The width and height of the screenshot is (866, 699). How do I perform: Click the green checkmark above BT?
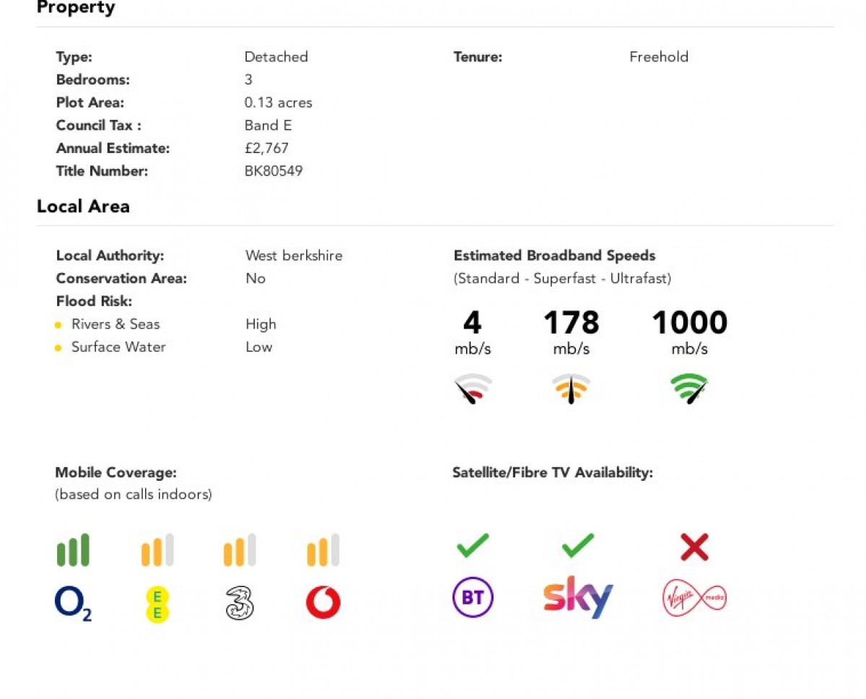click(473, 545)
